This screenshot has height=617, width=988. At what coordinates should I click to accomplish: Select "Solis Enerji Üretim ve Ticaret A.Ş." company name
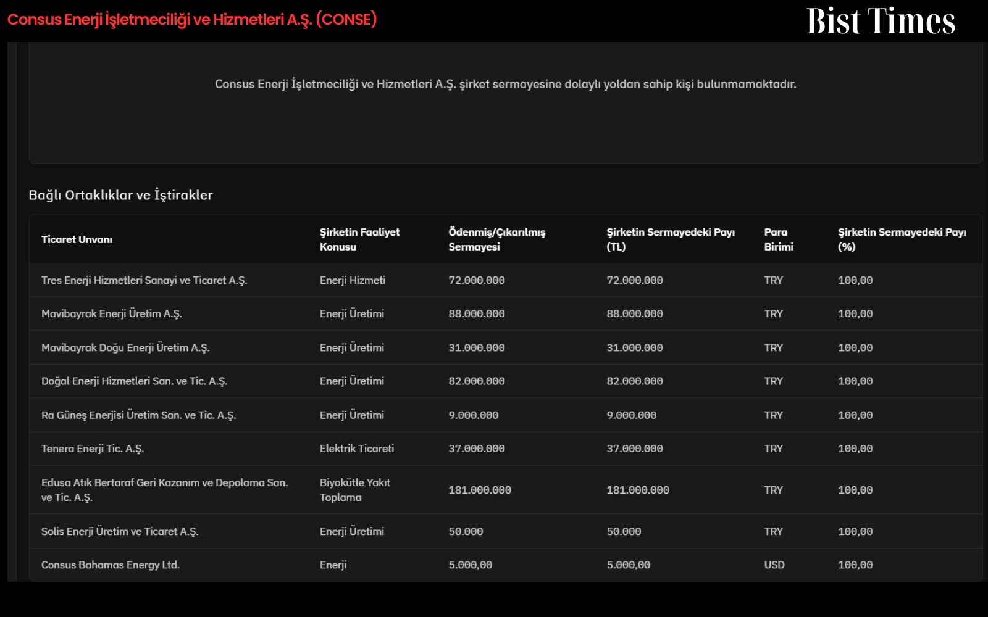120,531
